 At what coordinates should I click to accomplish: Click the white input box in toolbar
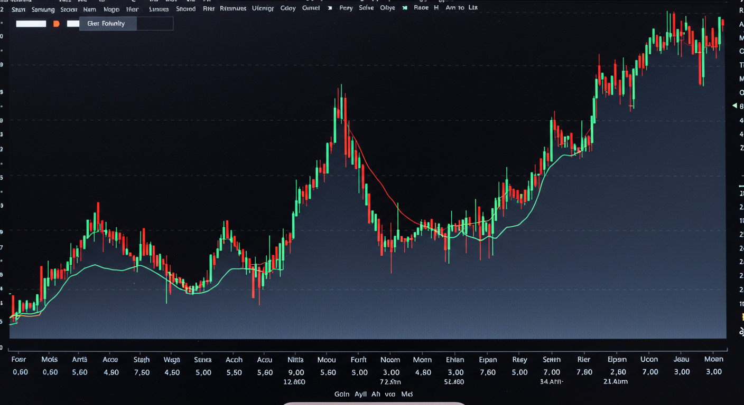[x=31, y=24]
